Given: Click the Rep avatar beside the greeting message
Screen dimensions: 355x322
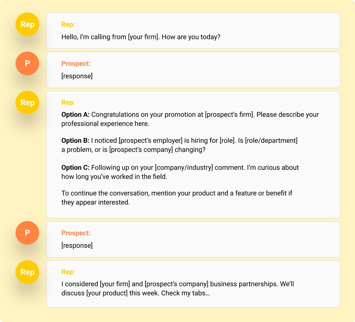Looking at the screenshot, I should point(27,24).
